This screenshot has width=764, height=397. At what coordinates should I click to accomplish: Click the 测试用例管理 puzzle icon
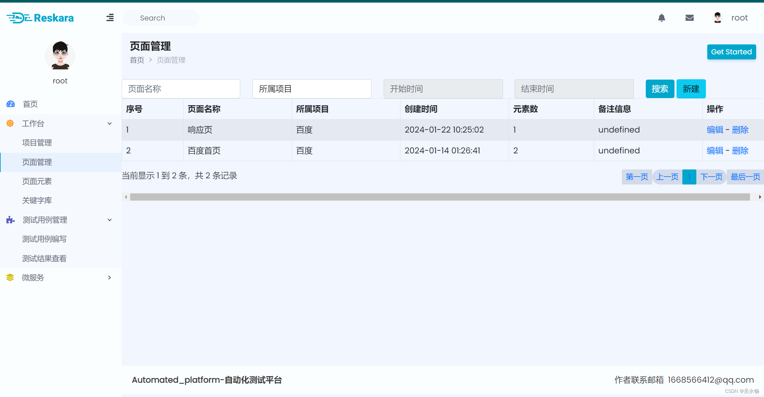coord(10,220)
